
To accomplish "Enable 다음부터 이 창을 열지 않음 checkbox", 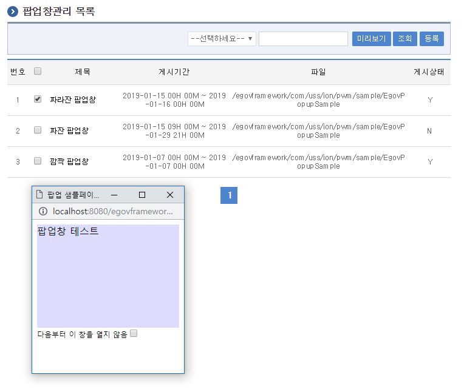I will click(134, 333).
